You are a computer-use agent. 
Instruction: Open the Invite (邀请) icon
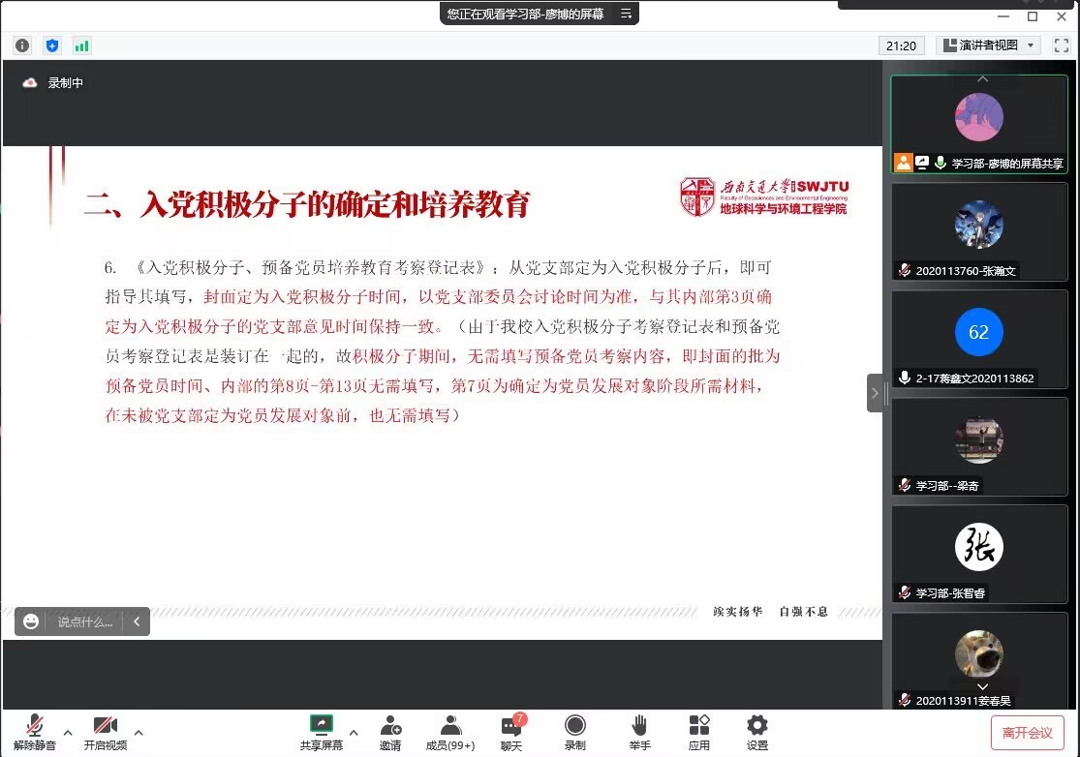point(390,733)
